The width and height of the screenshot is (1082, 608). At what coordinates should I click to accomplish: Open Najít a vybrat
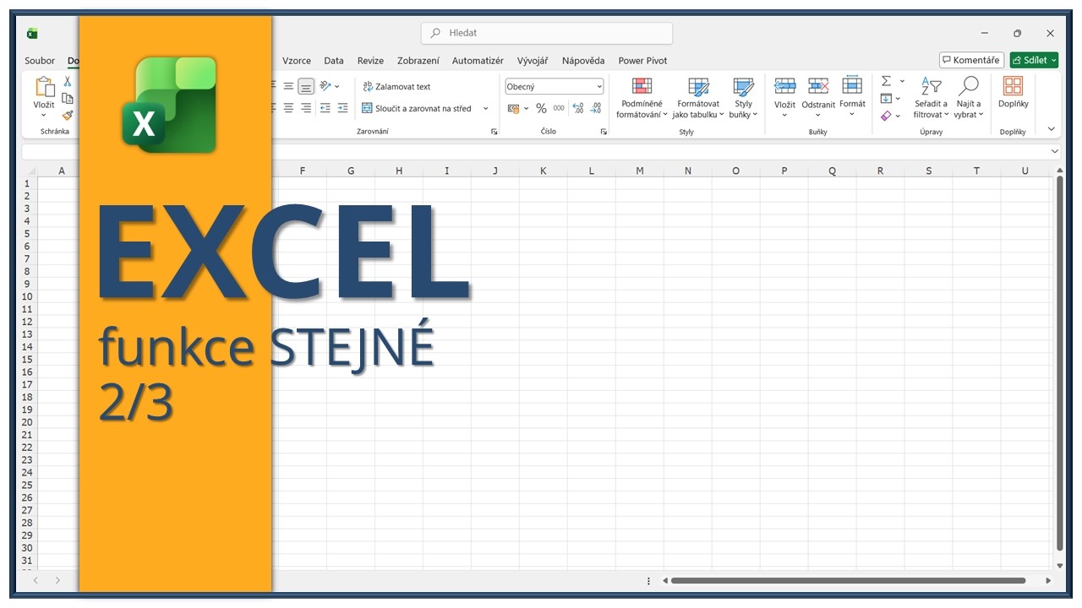[x=969, y=98]
